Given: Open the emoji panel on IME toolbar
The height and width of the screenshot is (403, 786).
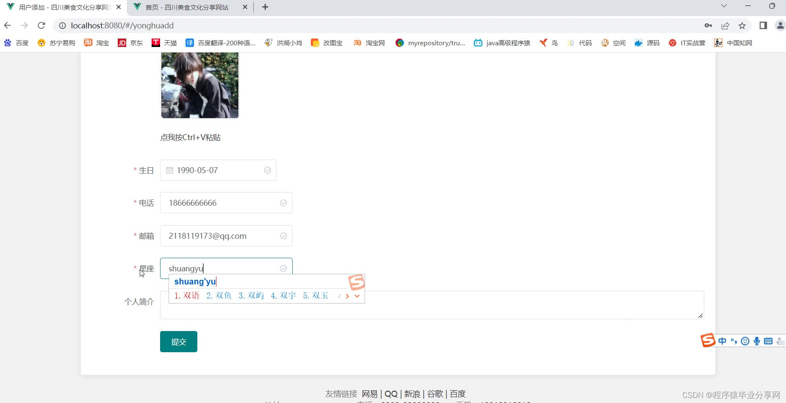Looking at the screenshot, I should point(745,341).
